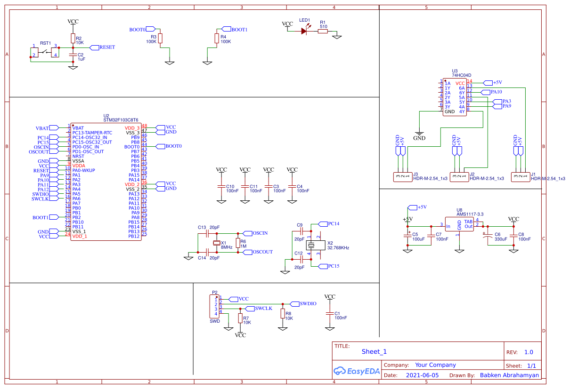Select the LED1 diode symbol
Image resolution: width=570 pixels, height=389 pixels.
[304, 30]
